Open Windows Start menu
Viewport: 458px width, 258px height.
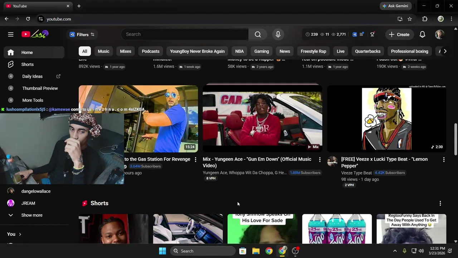162,251
